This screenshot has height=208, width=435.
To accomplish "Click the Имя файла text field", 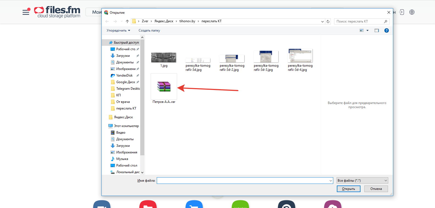I will [243, 181].
